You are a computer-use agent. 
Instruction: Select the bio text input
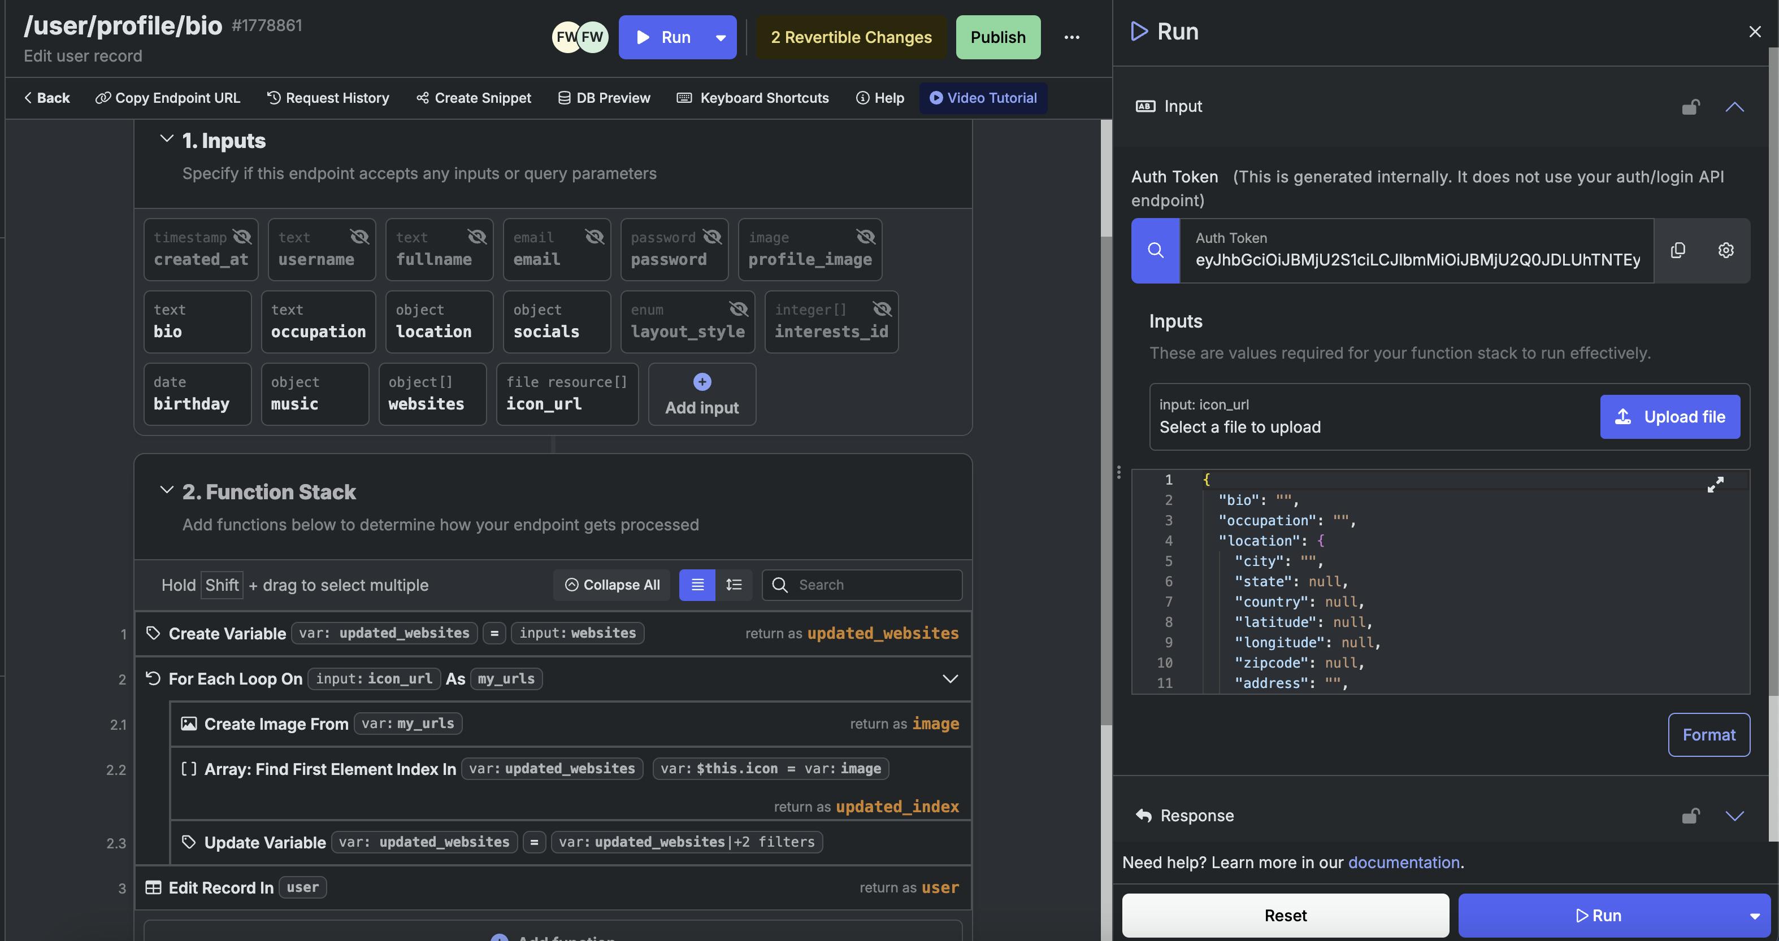click(x=198, y=322)
